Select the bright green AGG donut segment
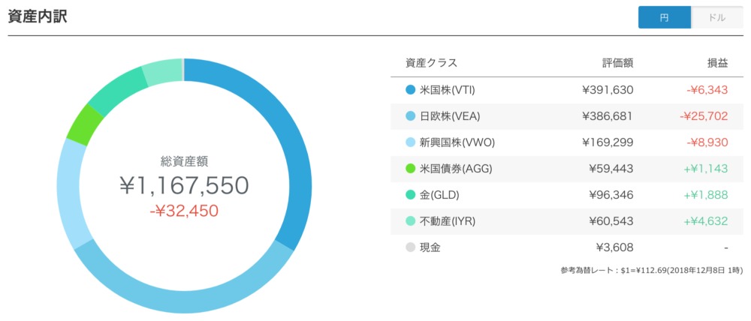 point(85,124)
